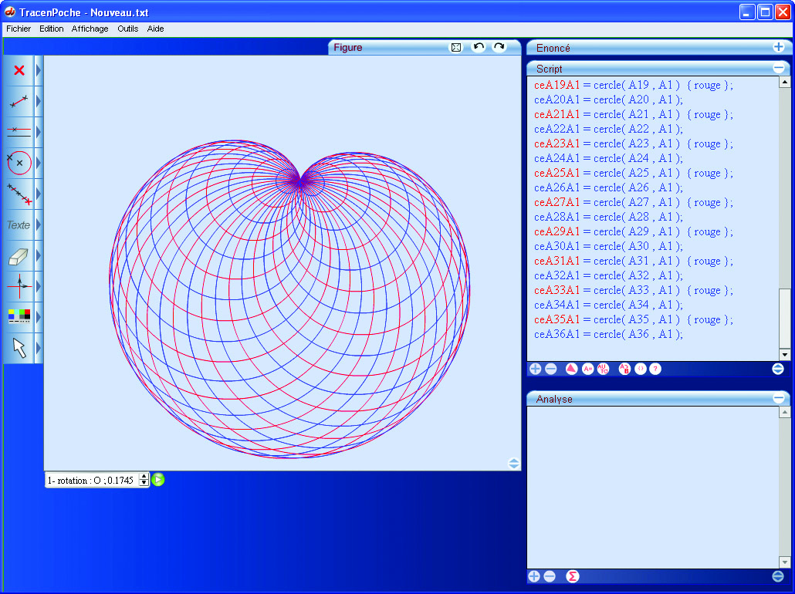Select the circle construction tool
Screen dimensions: 795x594
[19, 163]
